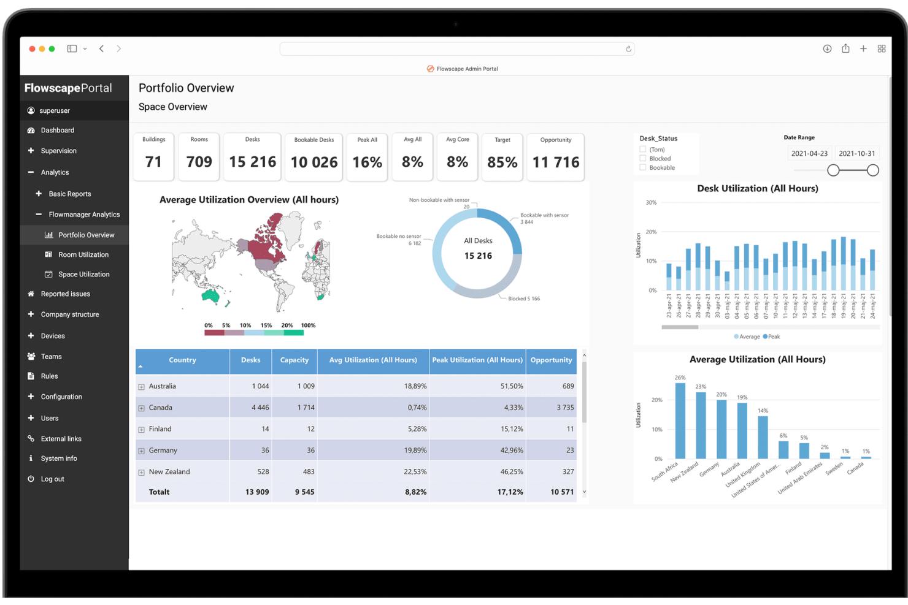The width and height of the screenshot is (908, 605).
Task: Sort table by Country column header
Action: pos(182,360)
